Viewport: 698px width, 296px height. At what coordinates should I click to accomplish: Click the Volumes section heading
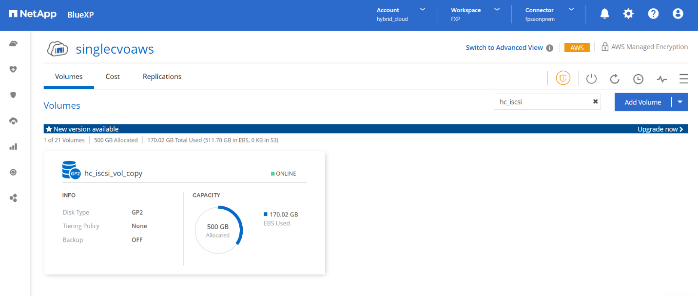[x=62, y=105]
